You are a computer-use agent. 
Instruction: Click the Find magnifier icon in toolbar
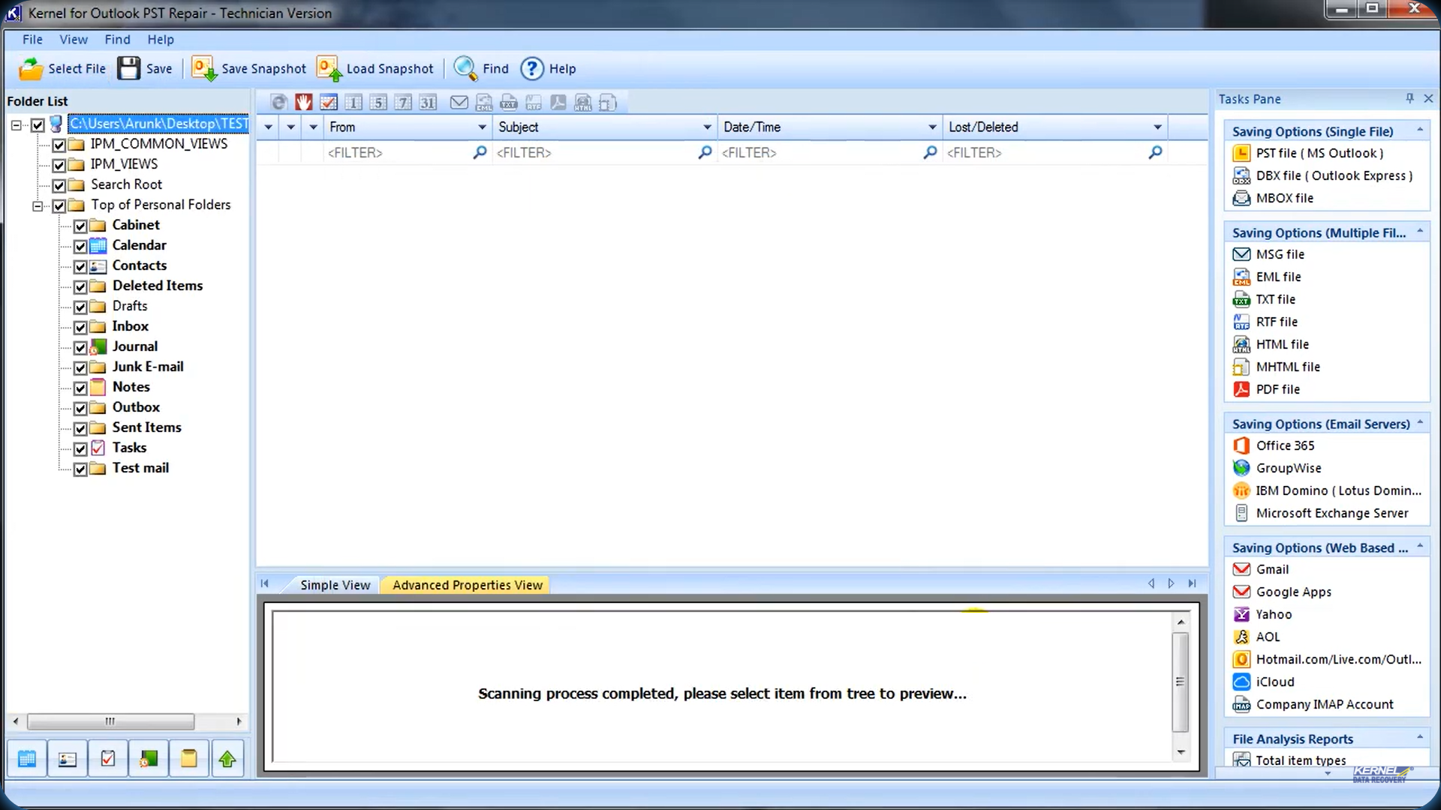pyautogui.click(x=465, y=69)
